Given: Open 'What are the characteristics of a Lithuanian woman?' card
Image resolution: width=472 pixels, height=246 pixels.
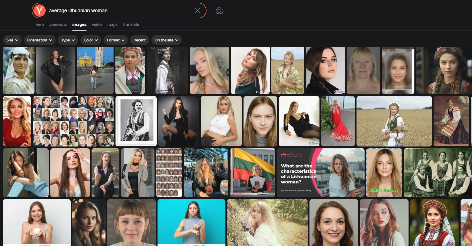Looking at the screenshot, I should point(321,173).
